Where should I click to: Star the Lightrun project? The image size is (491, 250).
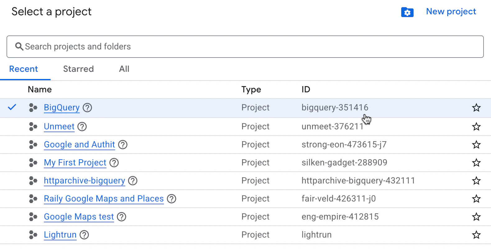(x=476, y=235)
